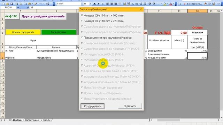Select Супровідна адреса до посилки (A5) option
The image size is (223, 125).
[111, 26]
